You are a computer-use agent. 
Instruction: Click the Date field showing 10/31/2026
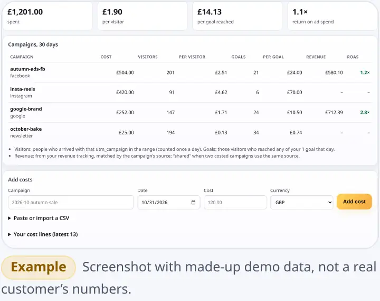(x=169, y=203)
